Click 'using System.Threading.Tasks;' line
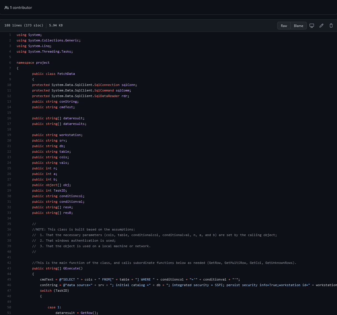The height and width of the screenshot is (315, 337). tap(45, 51)
